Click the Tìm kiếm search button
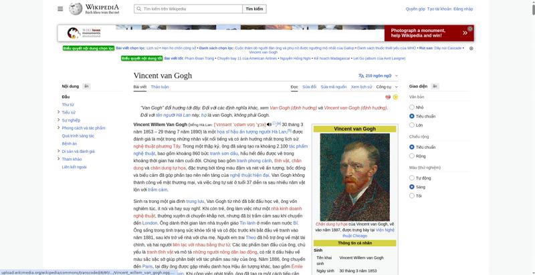The image size is (535, 275). (x=254, y=9)
